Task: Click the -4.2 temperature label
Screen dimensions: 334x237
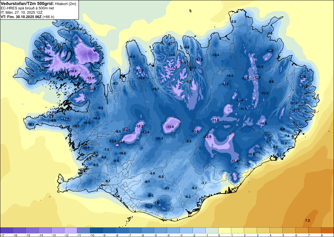Action: 189,82
